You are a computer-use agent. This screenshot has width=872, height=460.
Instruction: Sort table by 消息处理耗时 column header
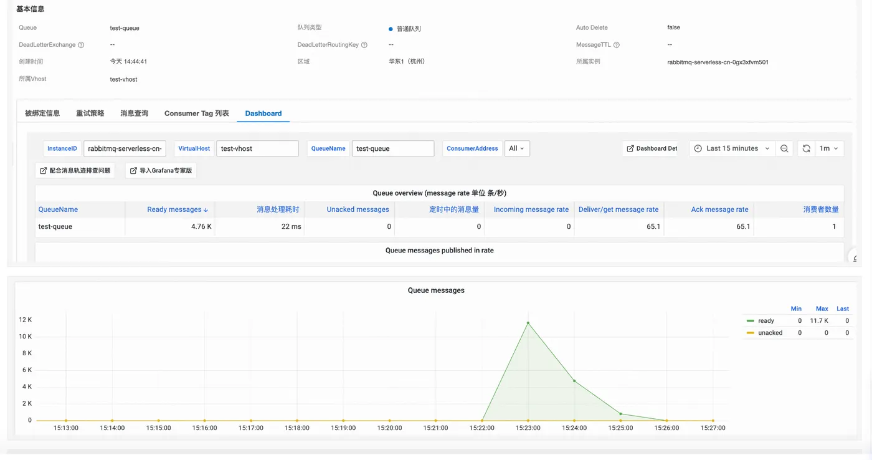click(x=278, y=209)
